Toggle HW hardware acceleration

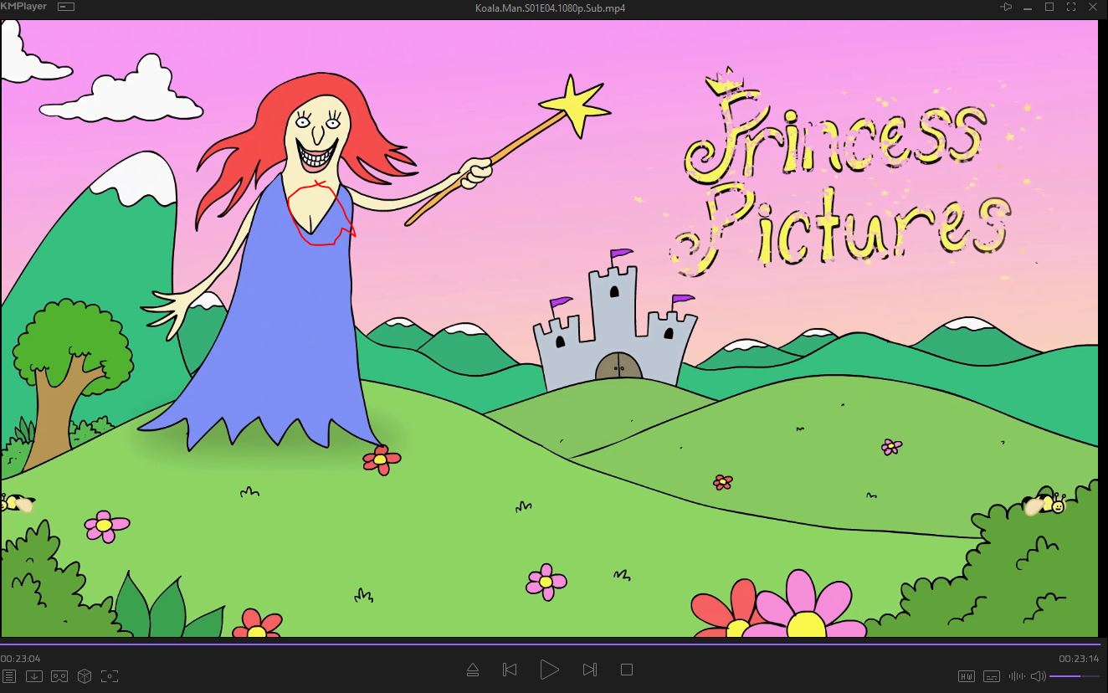pos(967,676)
